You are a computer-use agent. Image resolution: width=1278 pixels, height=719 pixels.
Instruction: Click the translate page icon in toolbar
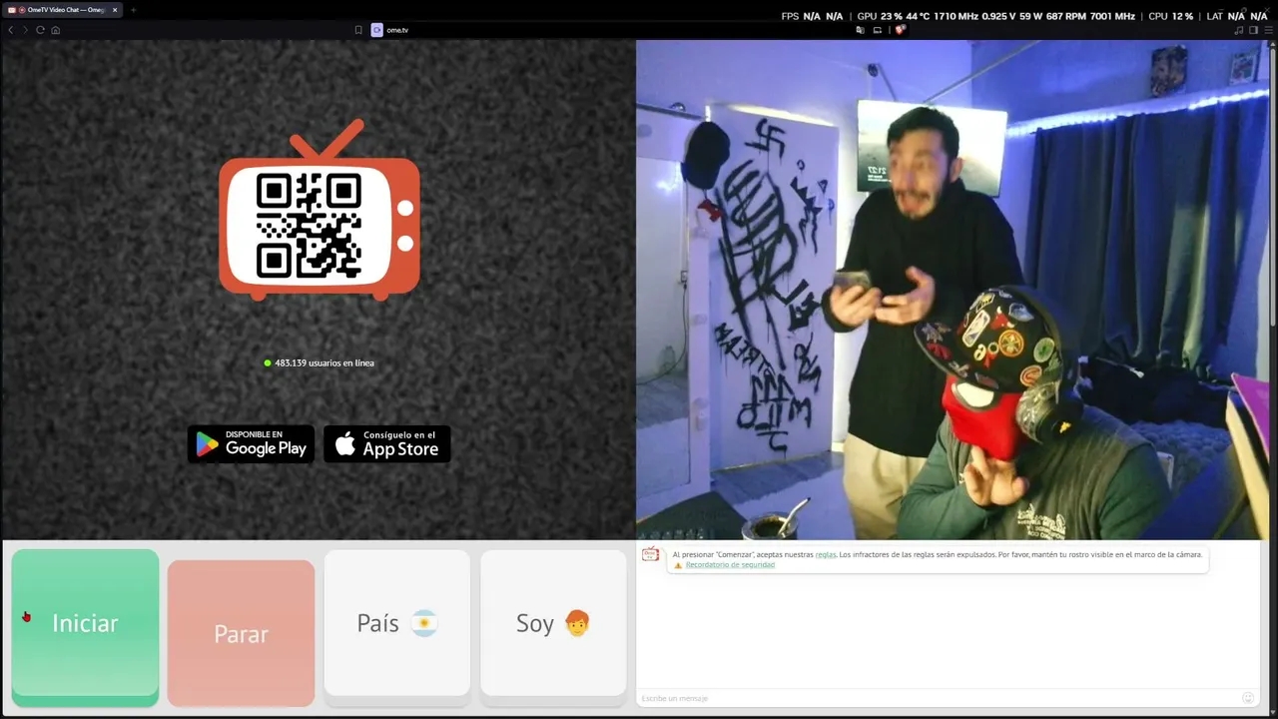[x=861, y=30]
